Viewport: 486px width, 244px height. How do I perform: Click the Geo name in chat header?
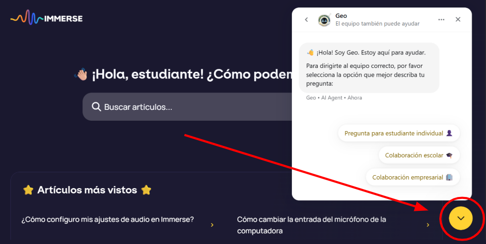click(x=341, y=16)
